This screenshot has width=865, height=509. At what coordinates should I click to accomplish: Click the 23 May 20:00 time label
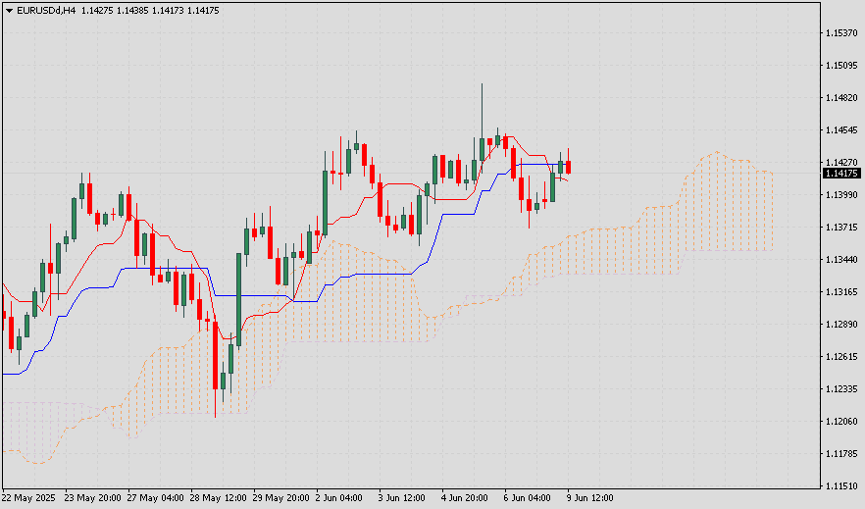tap(92, 498)
